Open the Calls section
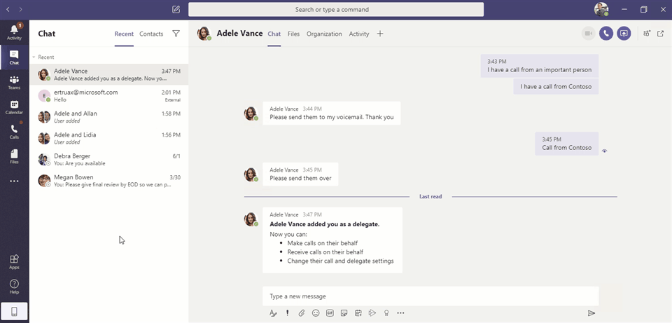 [x=14, y=132]
